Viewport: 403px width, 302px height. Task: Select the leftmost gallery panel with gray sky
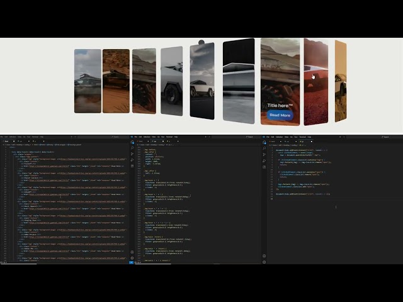[x=88, y=81]
